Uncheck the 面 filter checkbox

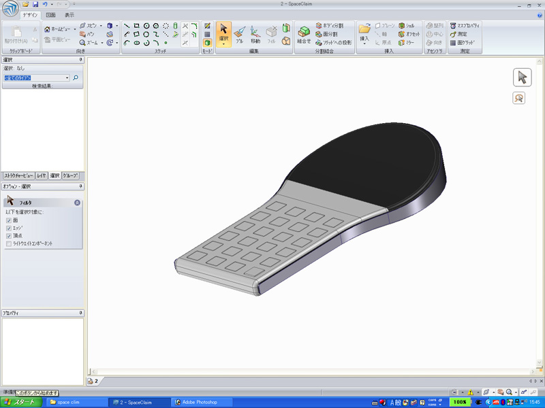click(x=9, y=220)
